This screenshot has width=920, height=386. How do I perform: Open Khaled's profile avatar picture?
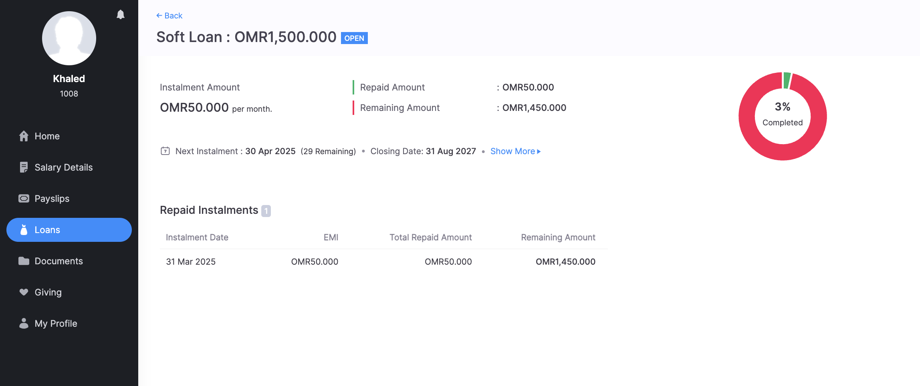[x=69, y=38]
